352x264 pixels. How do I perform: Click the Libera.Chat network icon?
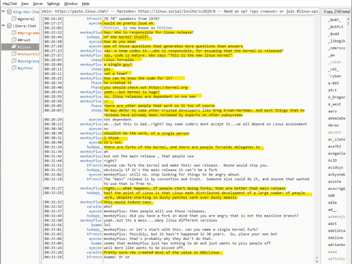(x=9, y=25)
